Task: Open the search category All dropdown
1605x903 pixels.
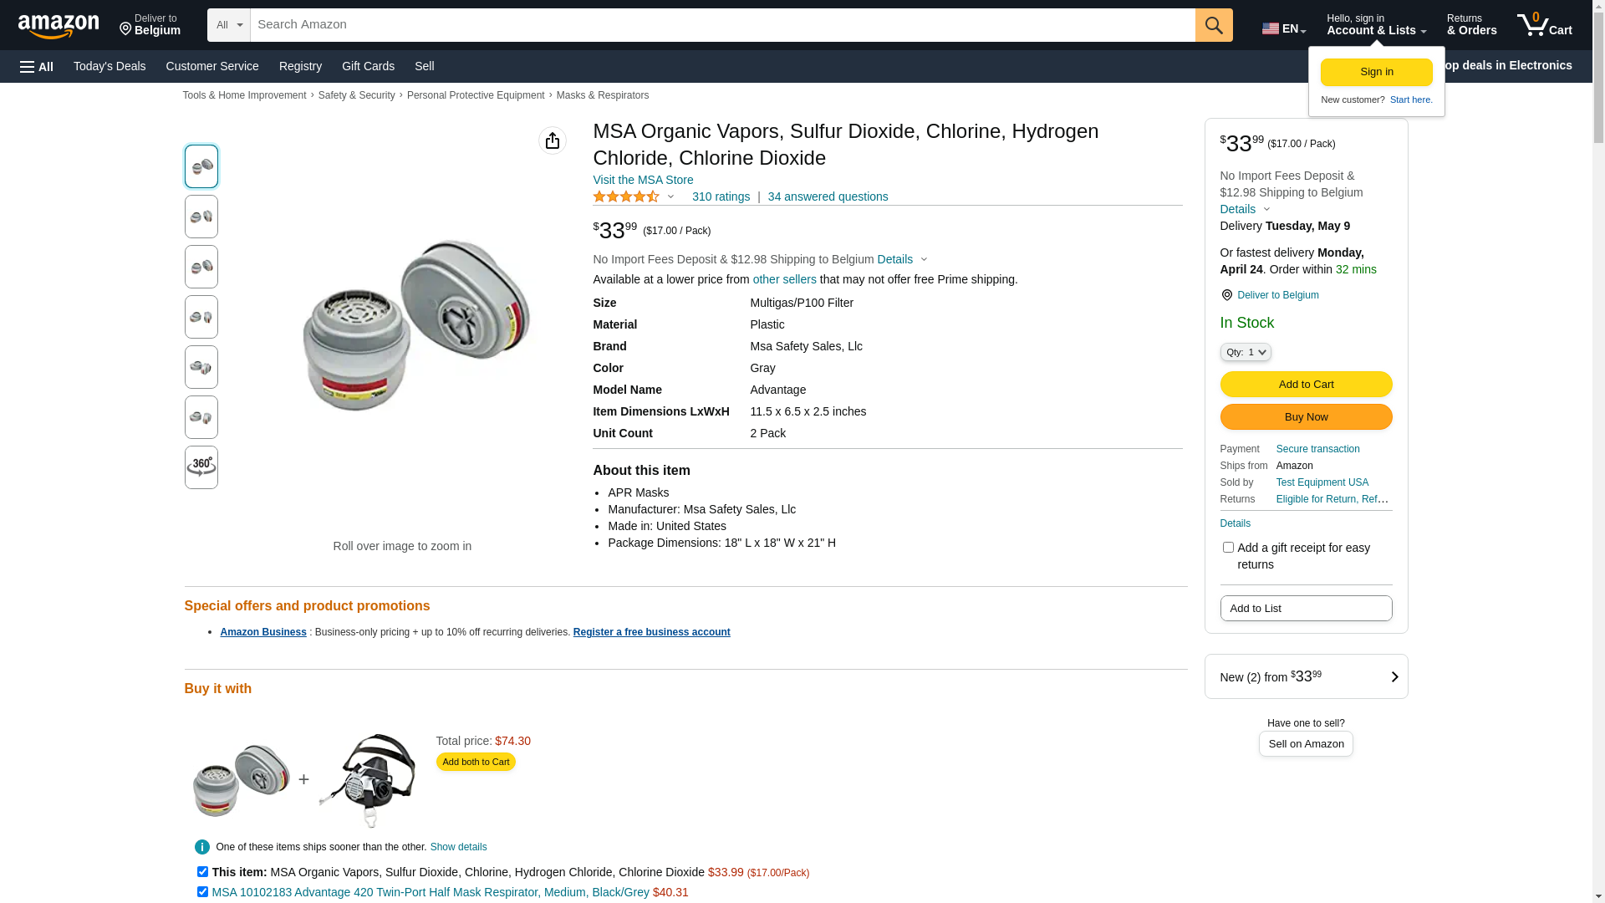Action: pyautogui.click(x=228, y=25)
